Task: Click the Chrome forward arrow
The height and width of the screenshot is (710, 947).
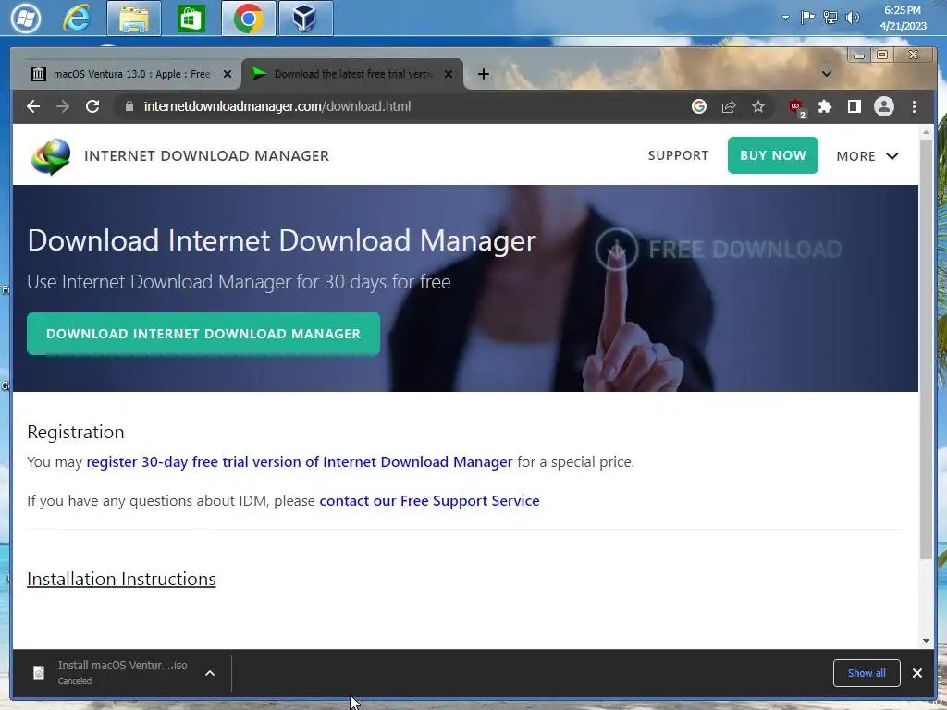Action: (63, 106)
